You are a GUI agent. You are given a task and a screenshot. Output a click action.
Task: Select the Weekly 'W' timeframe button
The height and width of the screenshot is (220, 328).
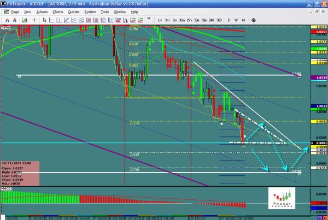pyautogui.click(x=236, y=19)
